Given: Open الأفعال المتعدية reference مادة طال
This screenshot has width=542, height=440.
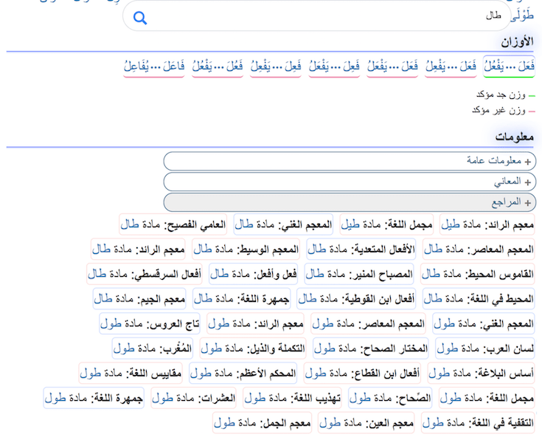Looking at the screenshot, I should (361, 250).
